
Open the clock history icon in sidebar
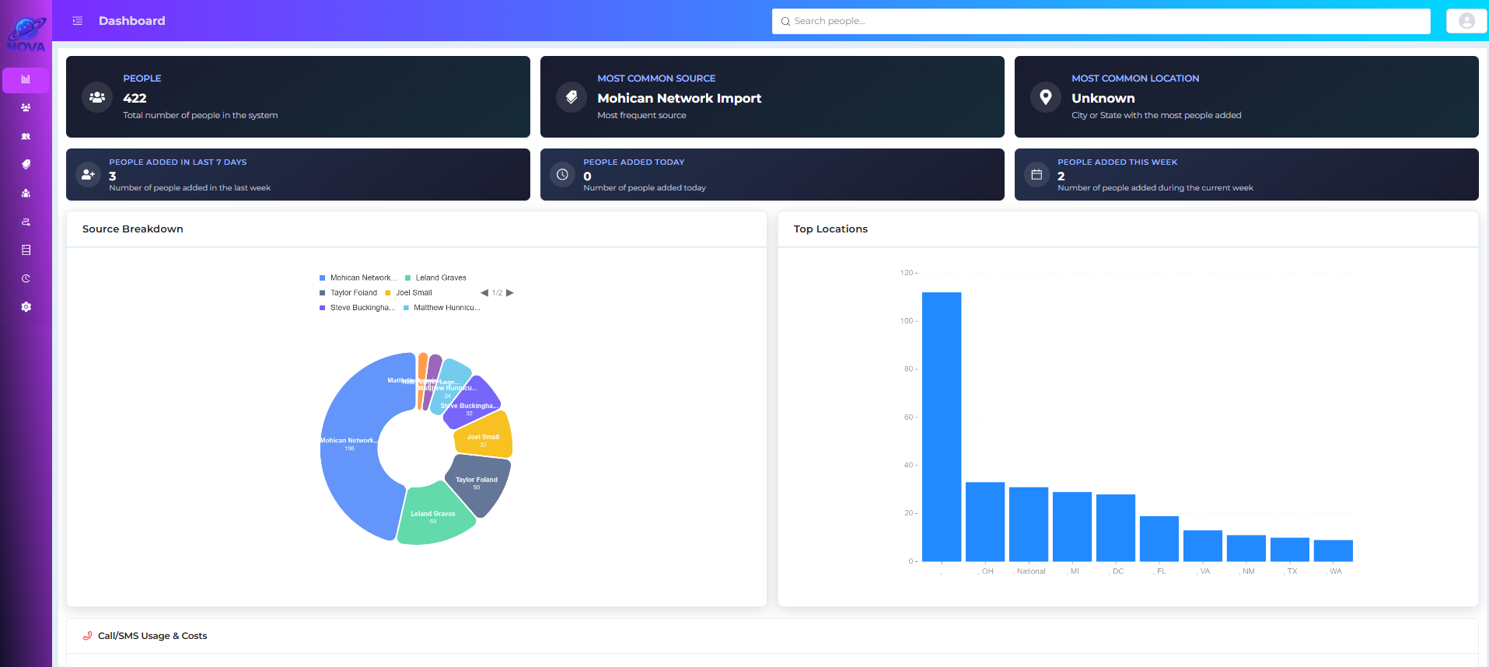tap(26, 278)
